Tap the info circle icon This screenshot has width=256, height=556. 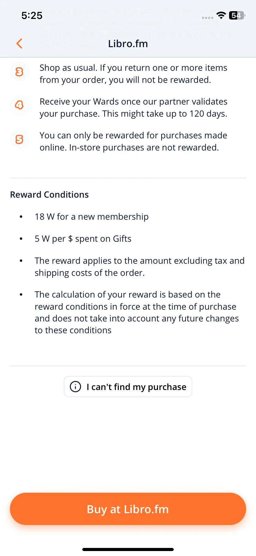75,387
